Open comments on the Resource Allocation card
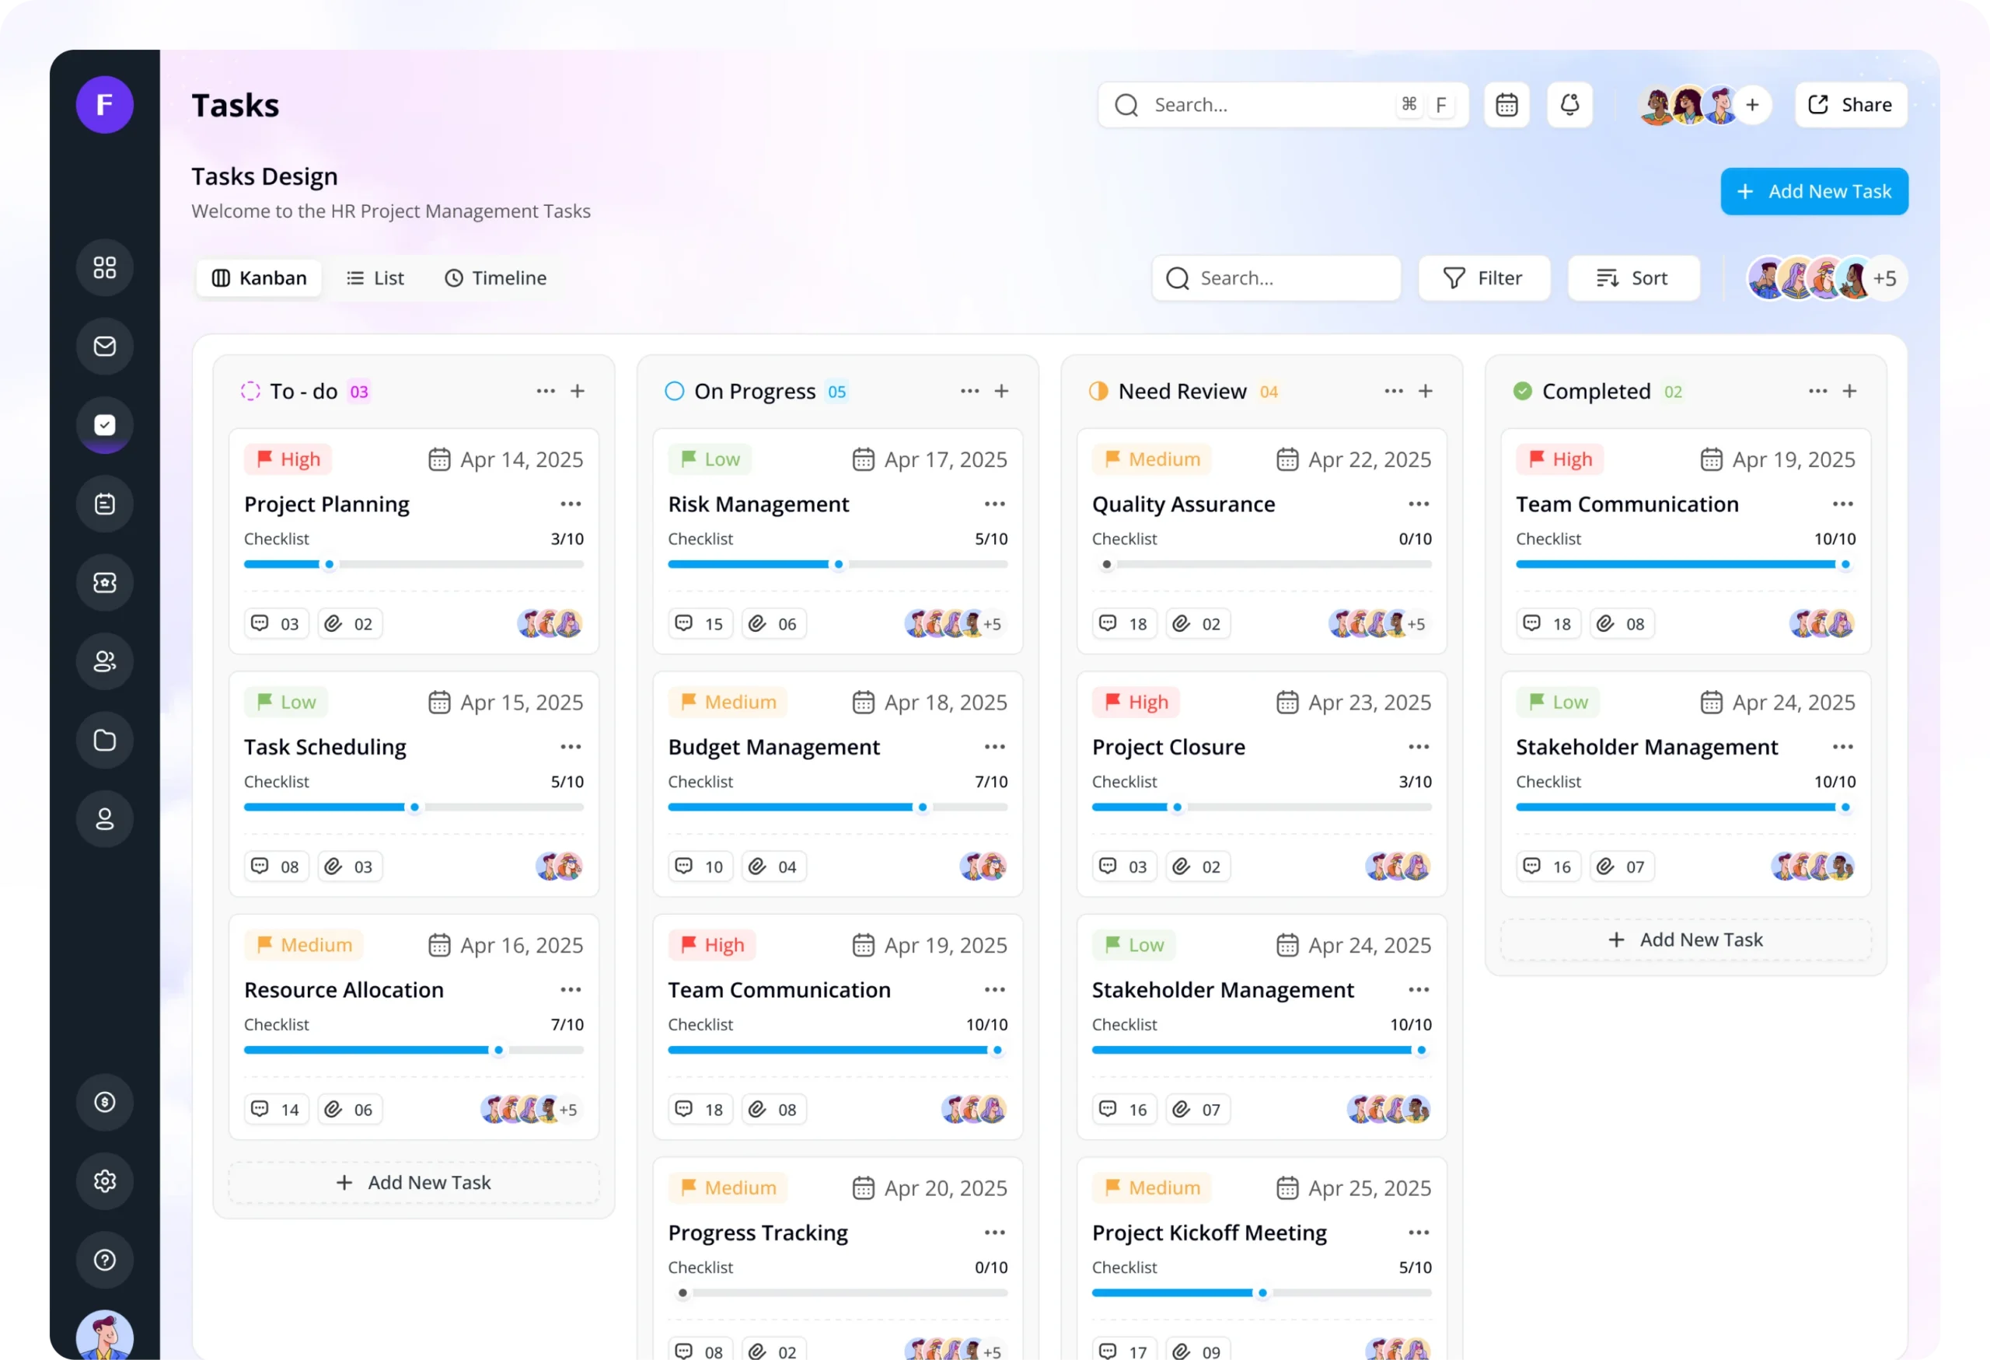 click(x=276, y=1110)
